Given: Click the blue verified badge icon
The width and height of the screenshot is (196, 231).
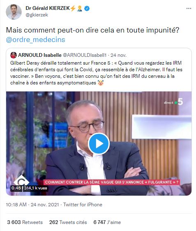Looking at the screenshot, I should pyautogui.click(x=87, y=8).
